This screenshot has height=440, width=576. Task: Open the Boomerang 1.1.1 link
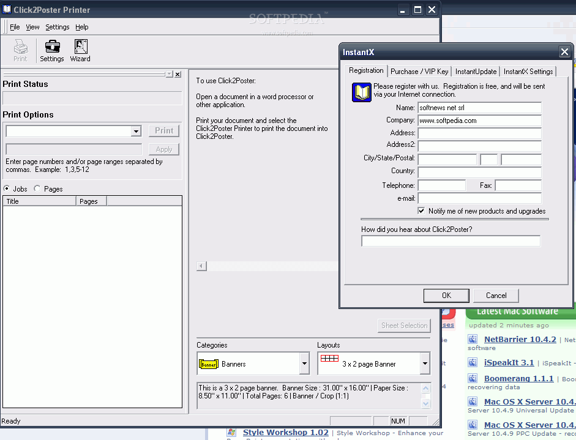click(x=518, y=378)
